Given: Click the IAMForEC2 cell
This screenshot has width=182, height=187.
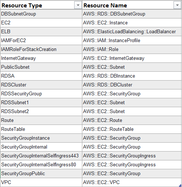Looking at the screenshot, I should 41,41.
